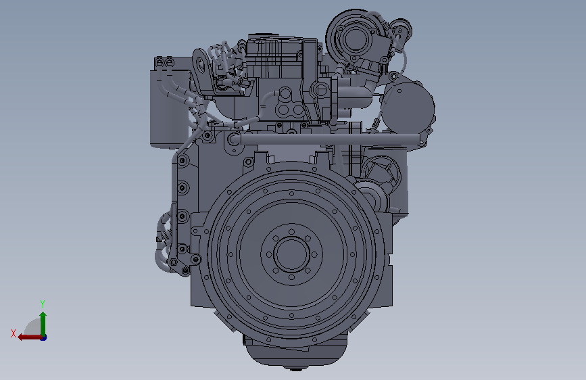586x380 pixels.
Task: Select the green Y axis arrow of the triad
Action: click(43, 324)
